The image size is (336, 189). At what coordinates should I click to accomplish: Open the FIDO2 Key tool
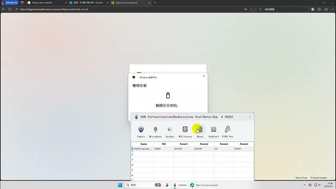coord(227,130)
